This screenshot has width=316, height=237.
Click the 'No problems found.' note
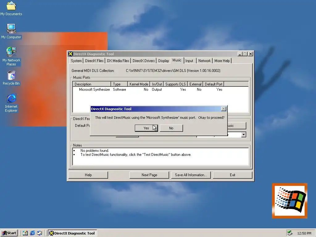tap(94, 151)
